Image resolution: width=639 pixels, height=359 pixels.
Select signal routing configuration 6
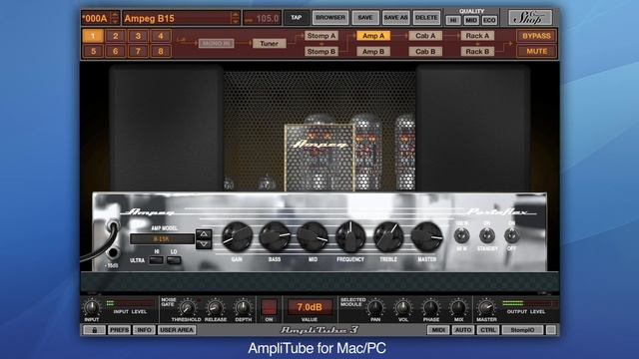(116, 51)
